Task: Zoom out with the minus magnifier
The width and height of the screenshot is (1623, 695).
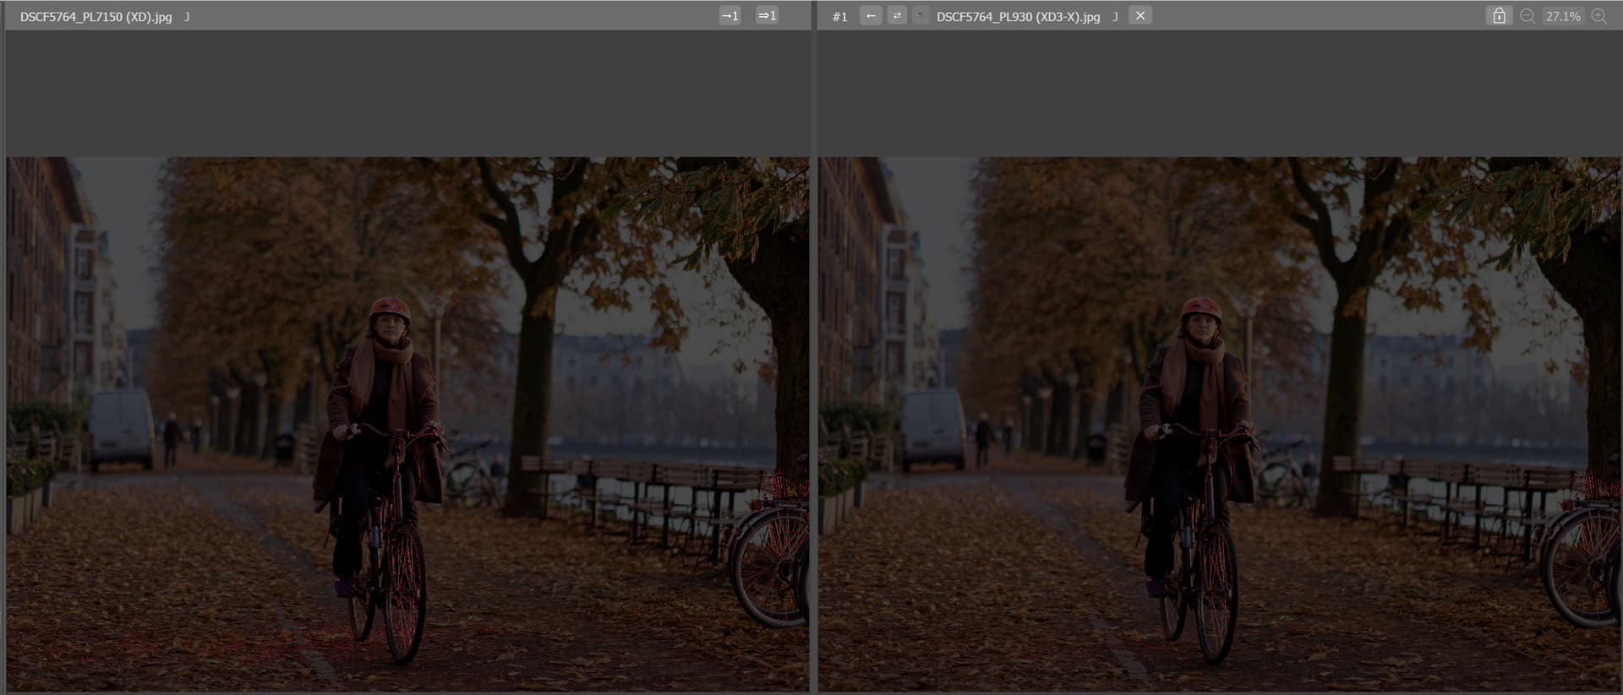Action: tap(1527, 16)
